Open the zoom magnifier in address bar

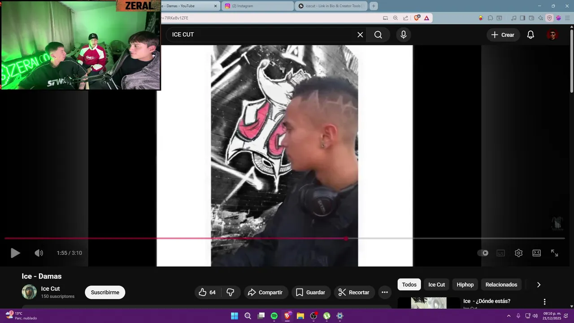(396, 18)
